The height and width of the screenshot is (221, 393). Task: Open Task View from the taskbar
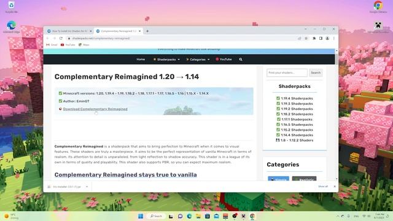point(171,216)
